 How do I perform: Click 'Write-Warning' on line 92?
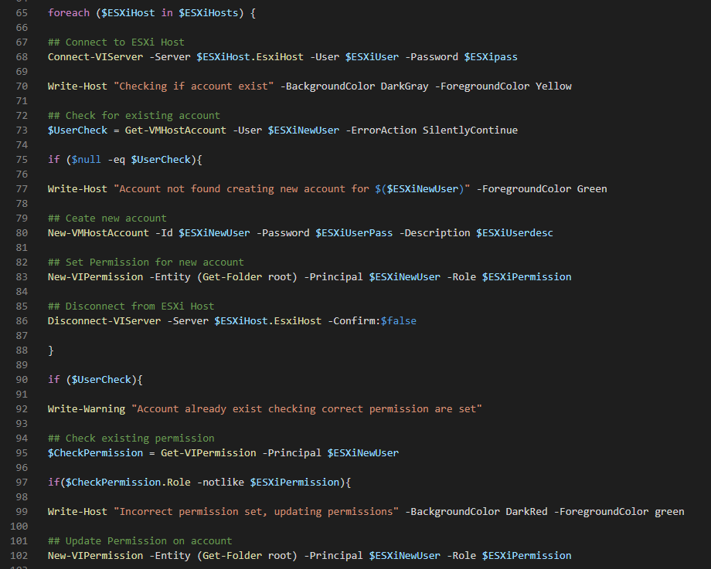point(87,409)
